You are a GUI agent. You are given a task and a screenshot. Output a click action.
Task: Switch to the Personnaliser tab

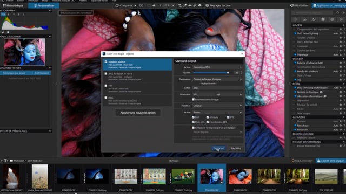[44, 5]
